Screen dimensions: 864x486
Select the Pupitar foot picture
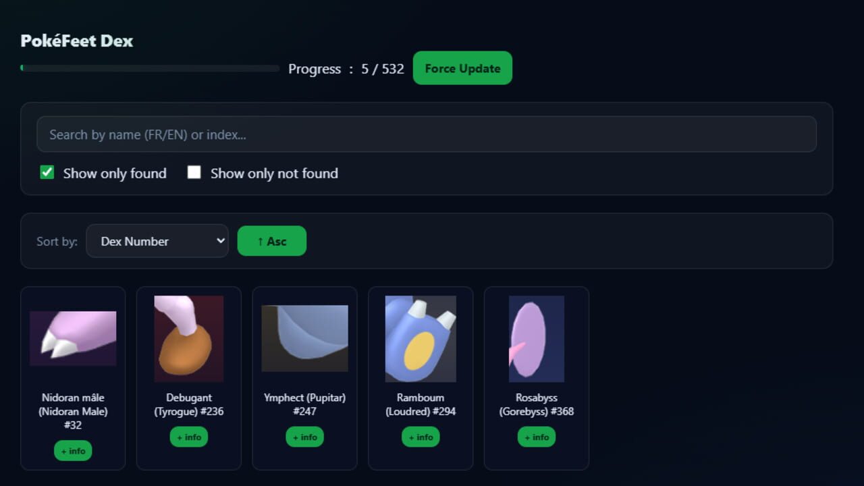pos(305,338)
